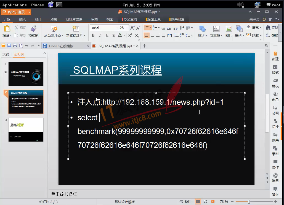Open the Applications menu in top panel
Image resolution: width=284 pixels, height=205 pixels.
tap(14, 5)
